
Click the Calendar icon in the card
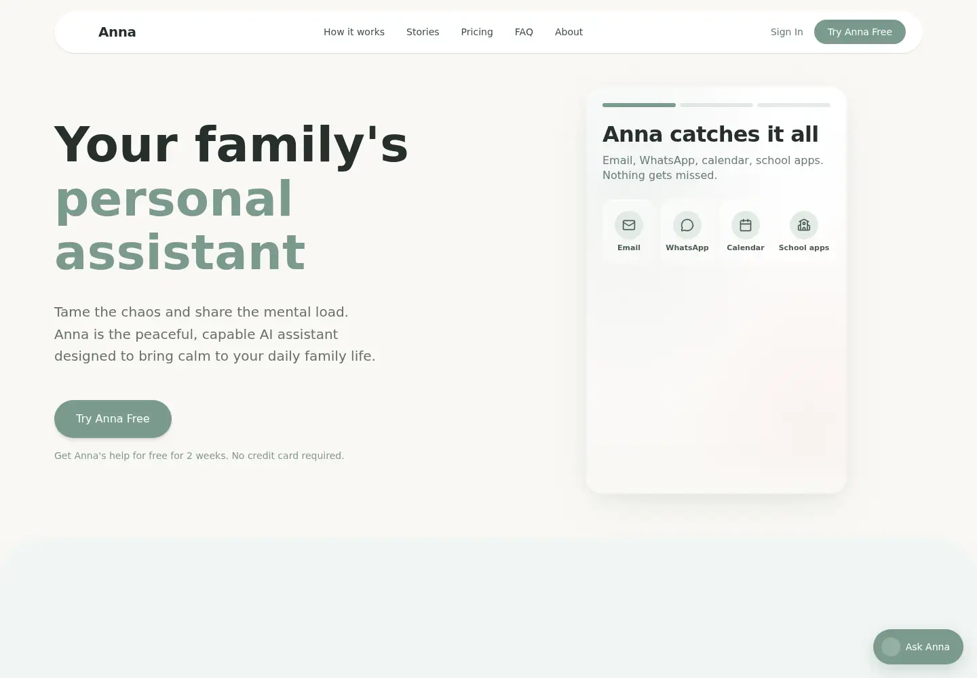[x=746, y=225]
